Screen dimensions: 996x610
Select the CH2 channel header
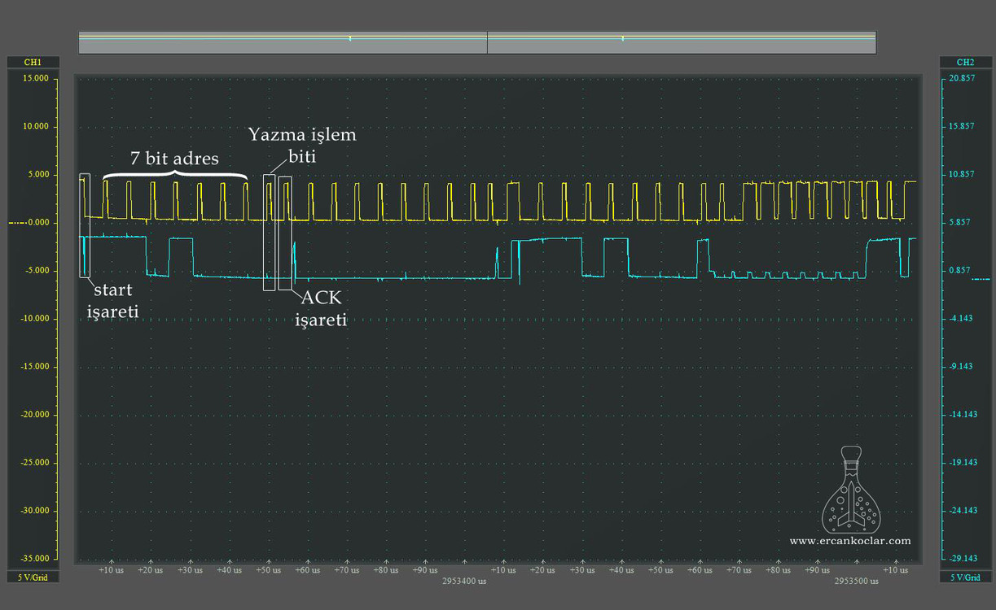(x=965, y=63)
